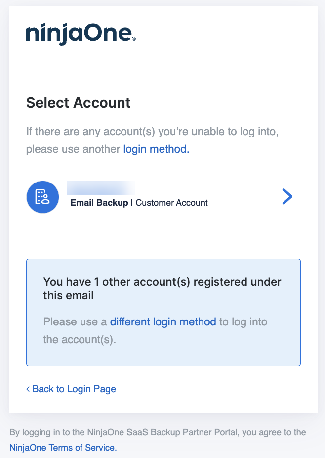Click the 'Select Account' heading

79,103
